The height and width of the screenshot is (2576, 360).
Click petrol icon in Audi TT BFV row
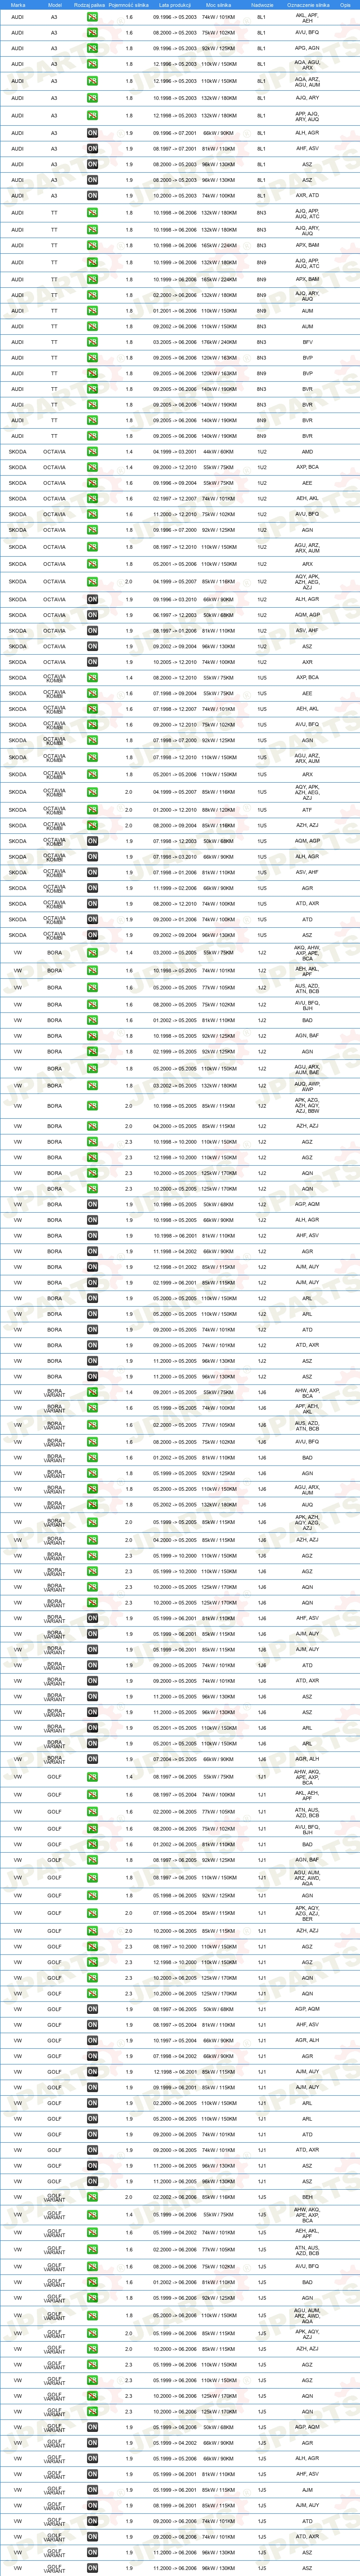pos(92,342)
